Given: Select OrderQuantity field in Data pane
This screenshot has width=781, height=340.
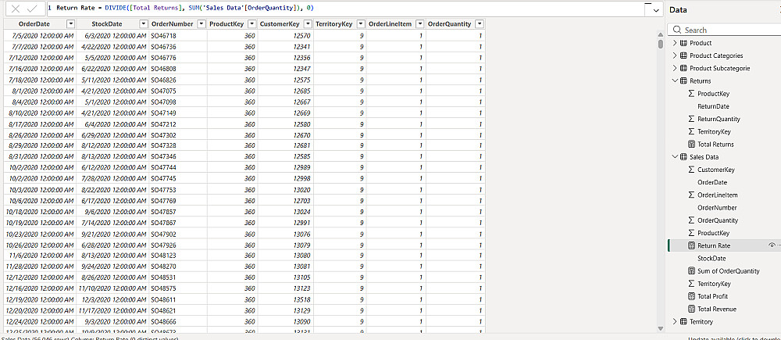Looking at the screenshot, I should (x=718, y=220).
